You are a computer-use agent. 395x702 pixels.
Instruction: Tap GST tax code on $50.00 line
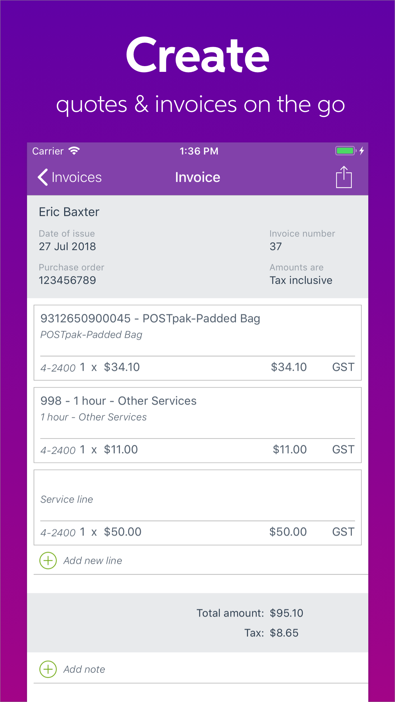point(343,532)
